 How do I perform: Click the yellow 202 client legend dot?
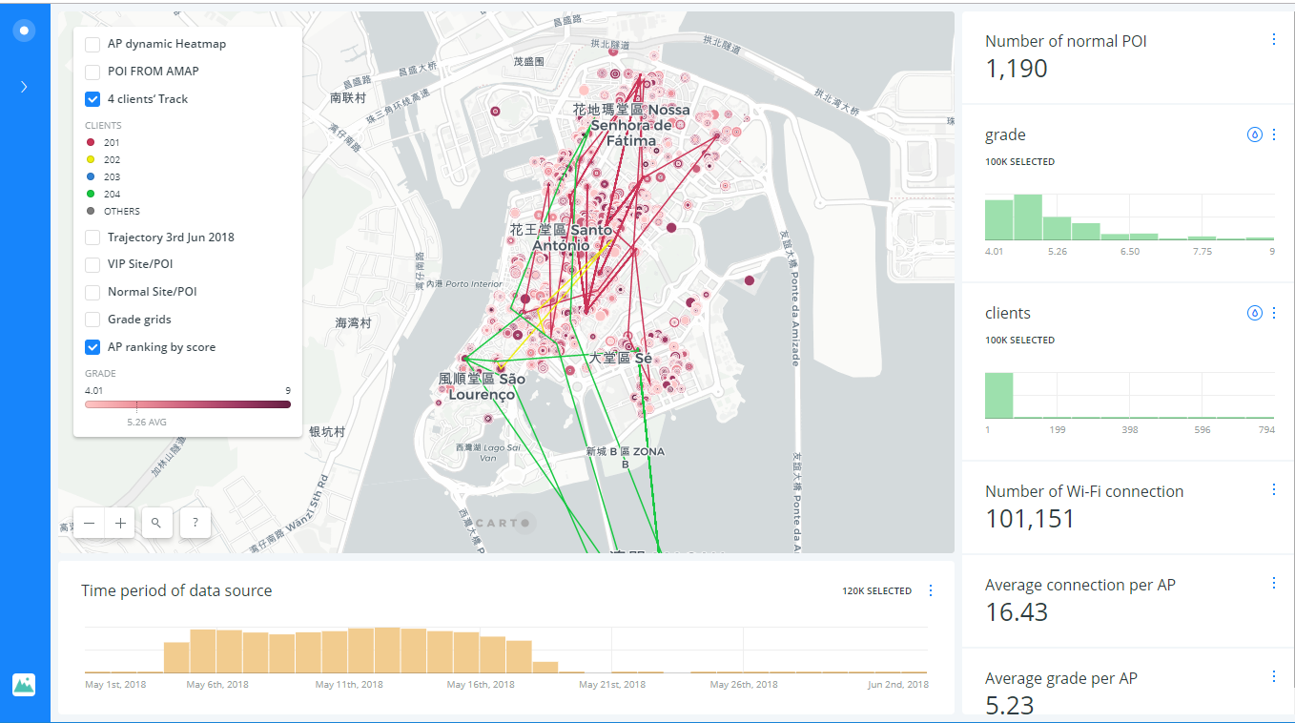click(x=90, y=159)
